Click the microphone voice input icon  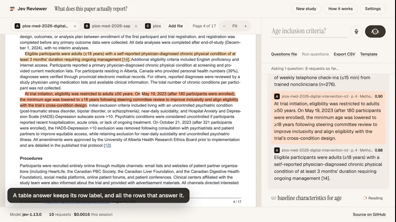[x=356, y=31]
